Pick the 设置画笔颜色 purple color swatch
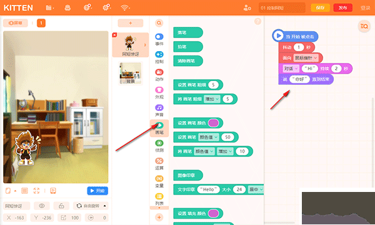The image size is (375, 225). [213, 123]
